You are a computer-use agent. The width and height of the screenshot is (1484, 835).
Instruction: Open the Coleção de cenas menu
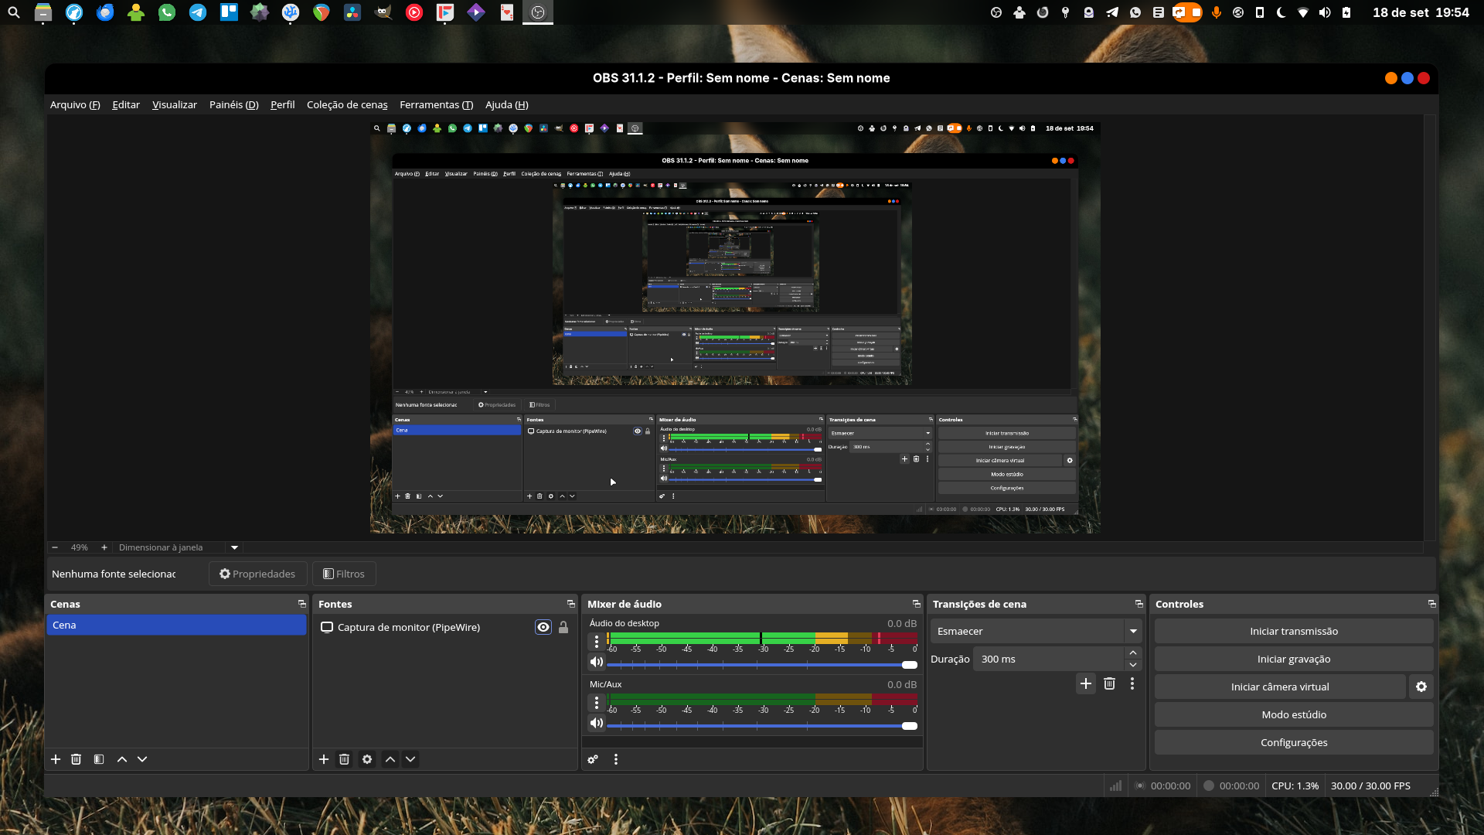[x=347, y=104]
